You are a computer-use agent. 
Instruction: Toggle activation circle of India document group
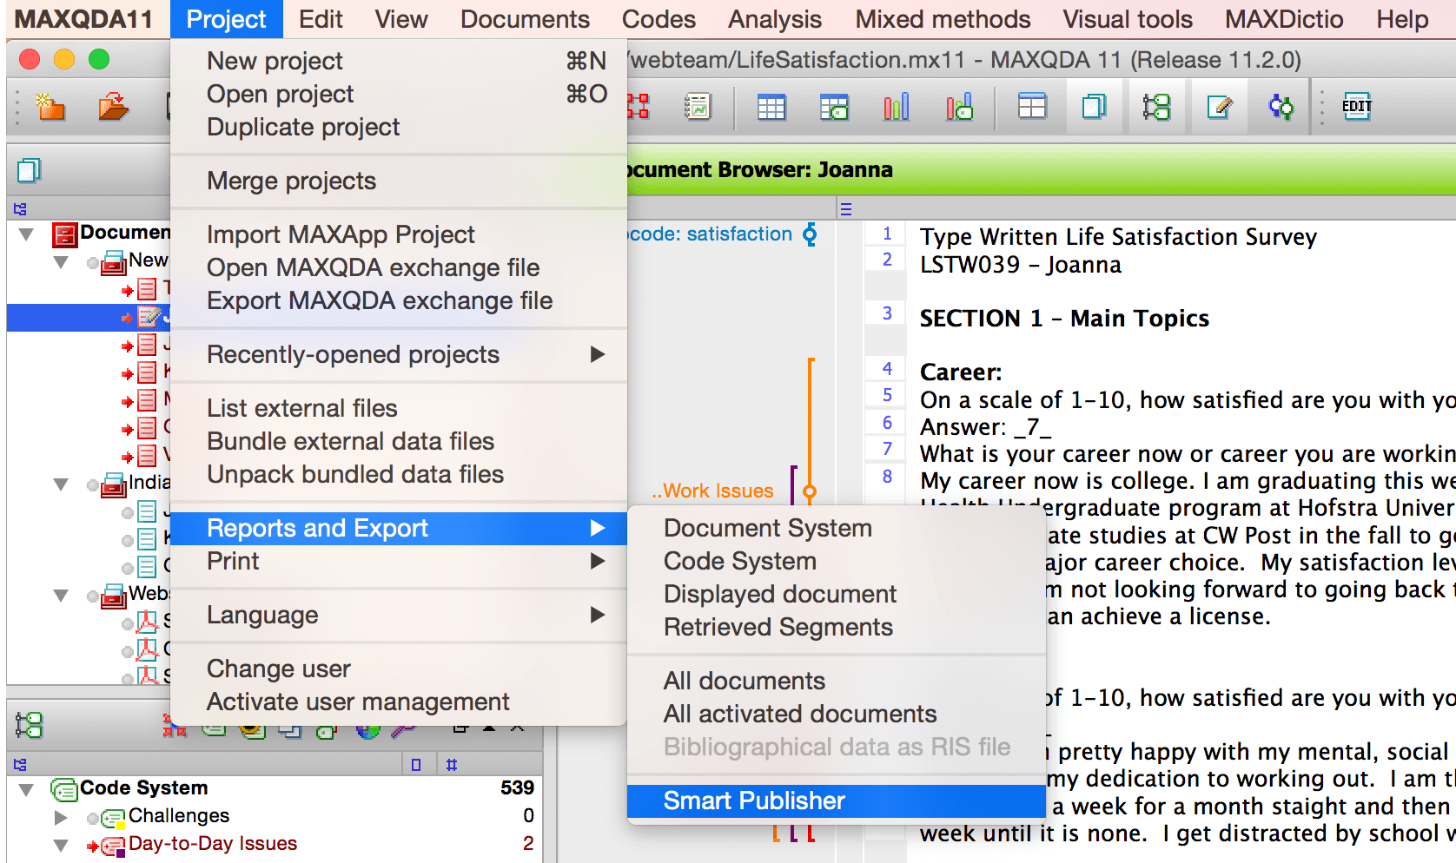pos(93,484)
